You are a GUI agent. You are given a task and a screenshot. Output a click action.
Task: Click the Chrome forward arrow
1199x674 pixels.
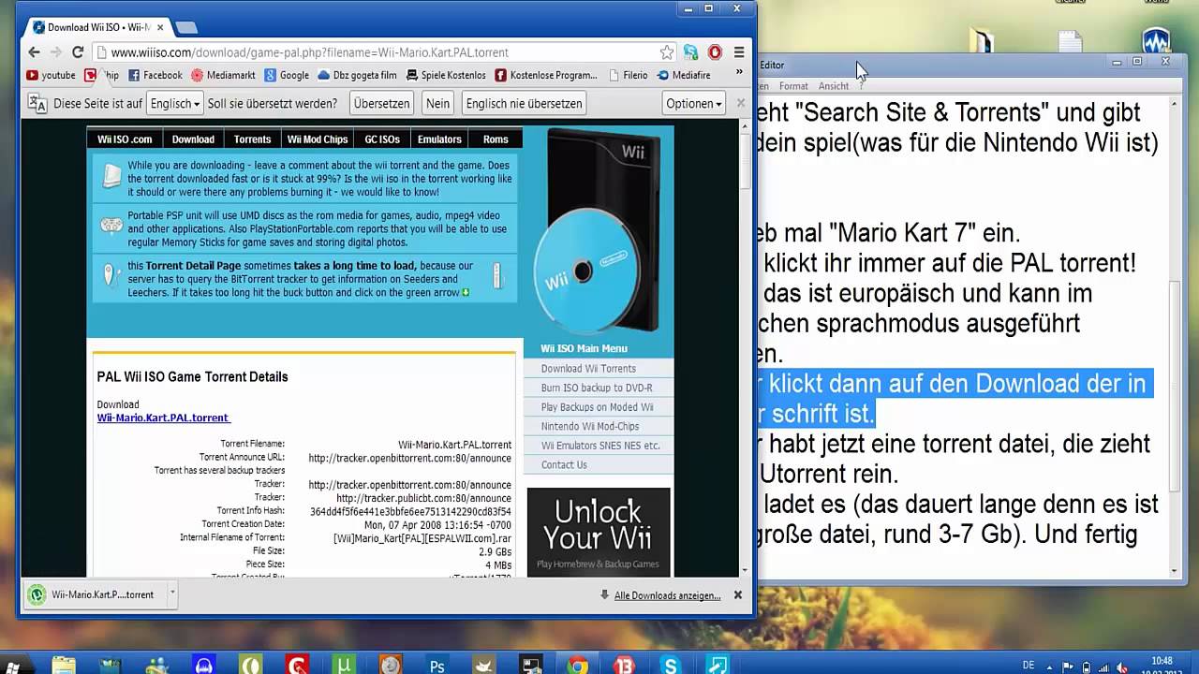(55, 52)
